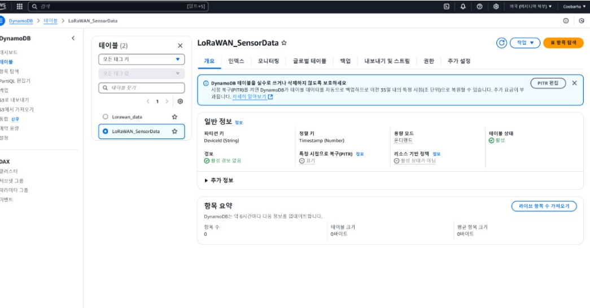590x308 pixels.
Task: Open 대시보드 in the sidebar
Action: [x=8, y=53]
